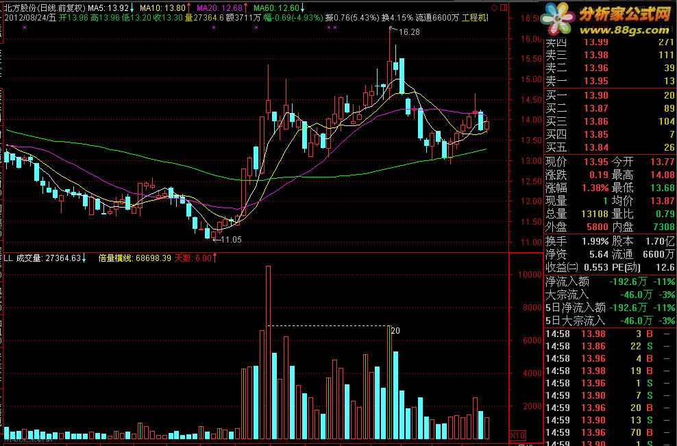This screenshot has height=446, width=677.
Task: Click the 倍量横线: 68698.39 label
Action: [x=135, y=258]
